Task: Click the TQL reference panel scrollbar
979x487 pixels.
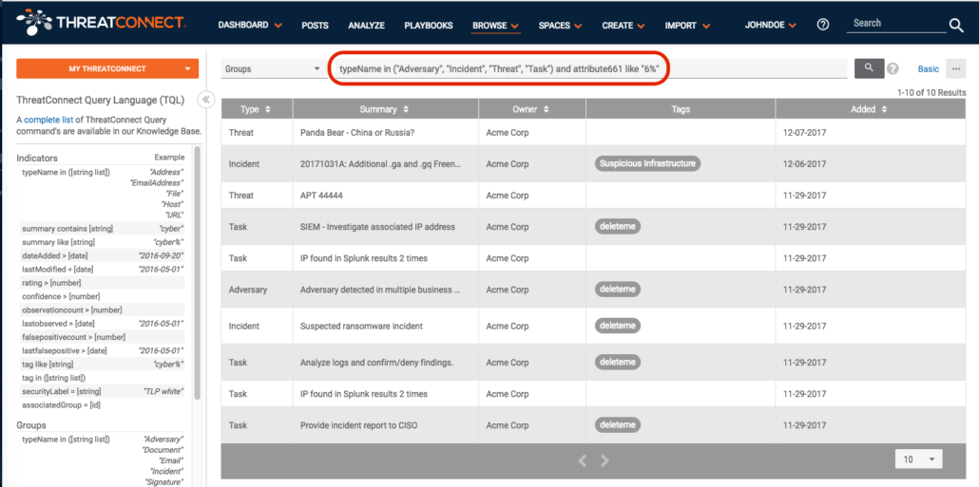Action: coord(198,272)
